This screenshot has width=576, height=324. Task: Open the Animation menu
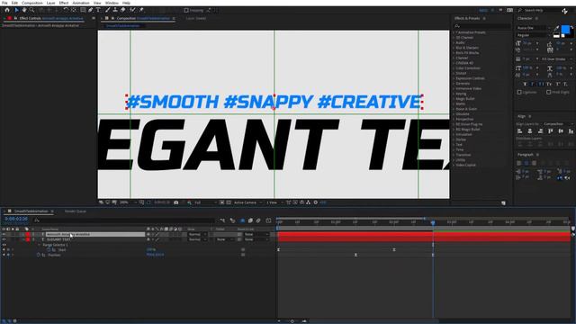tap(81, 3)
